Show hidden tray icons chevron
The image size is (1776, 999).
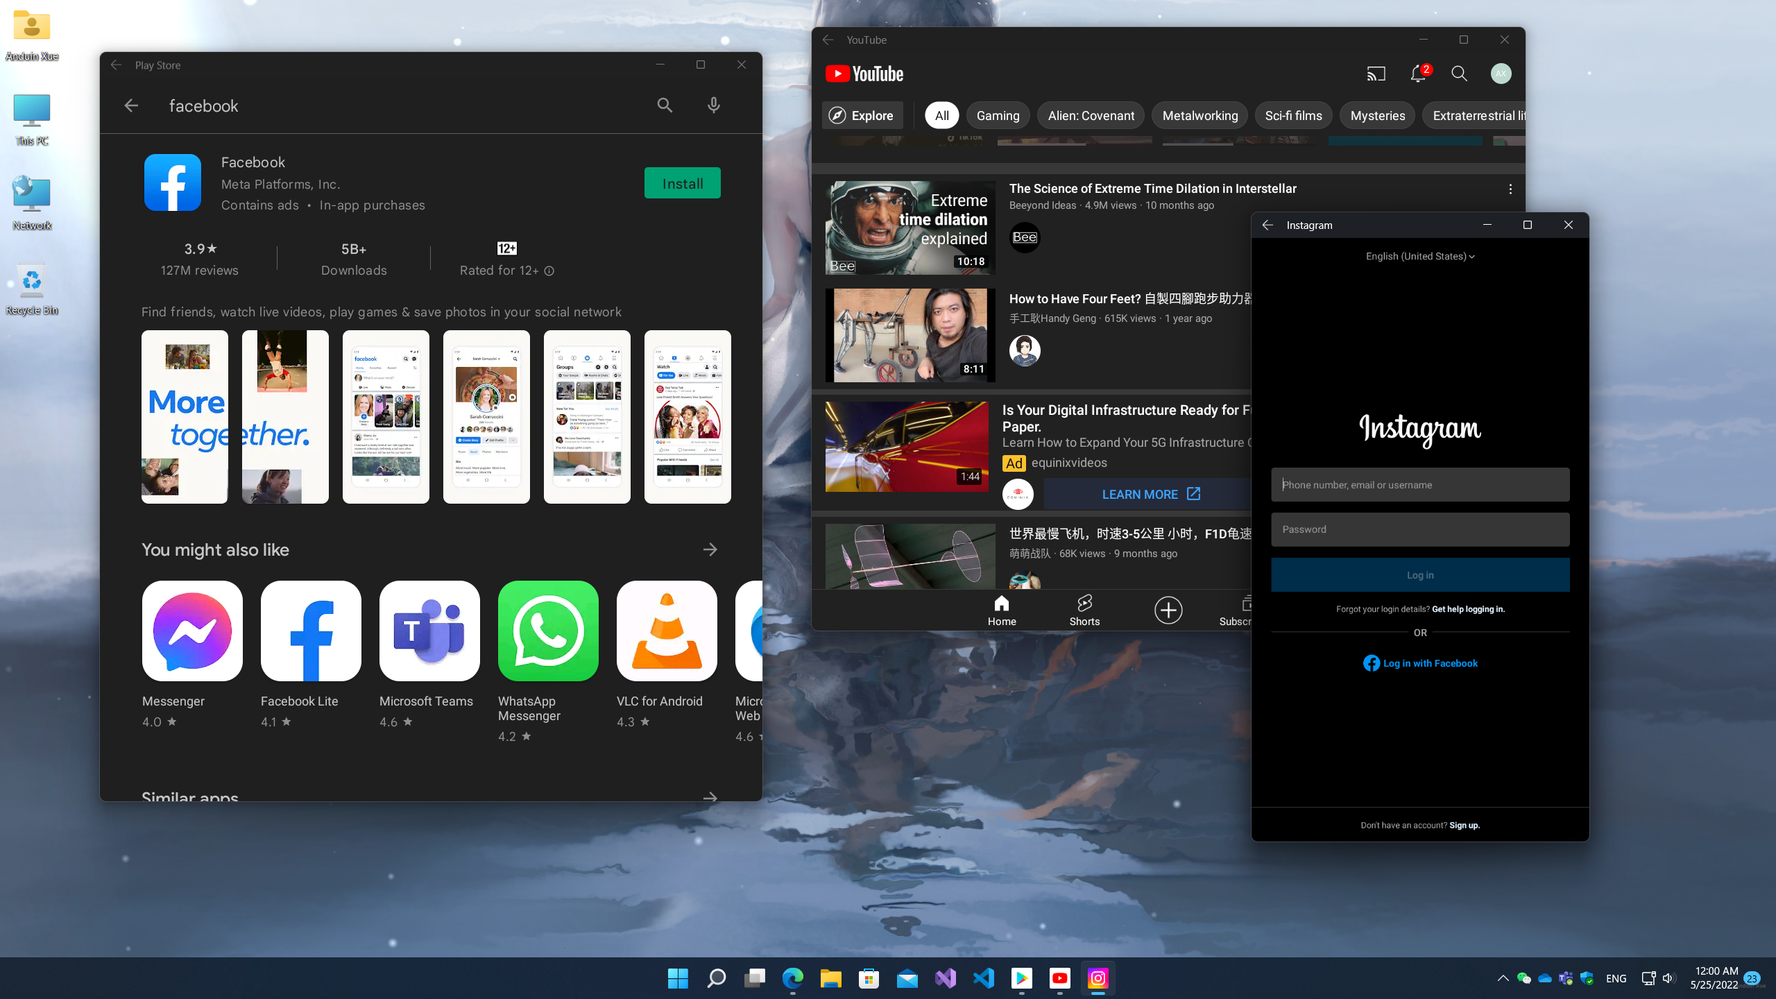[1503, 978]
